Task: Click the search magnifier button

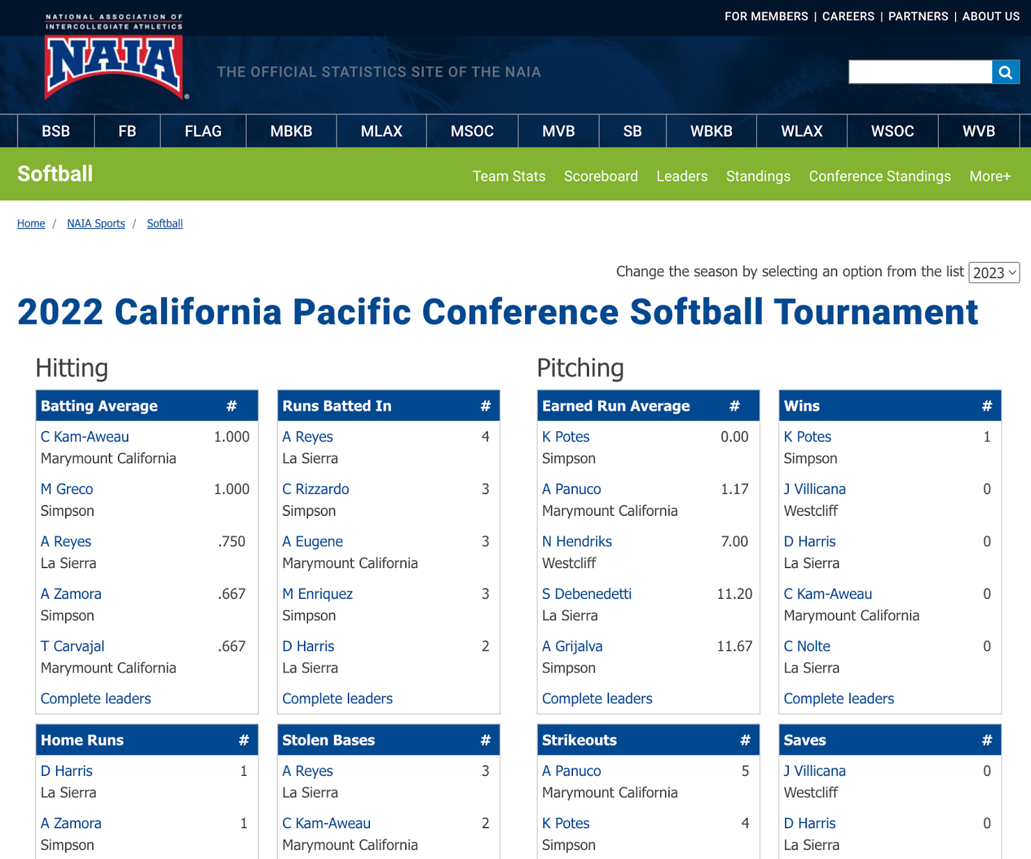Action: click(x=1005, y=72)
